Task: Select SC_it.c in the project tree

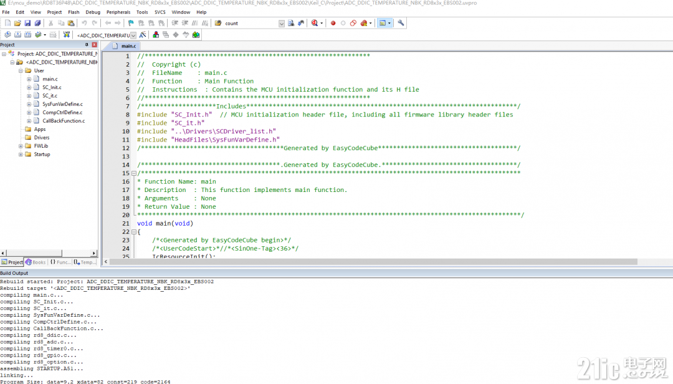Action: click(x=50, y=96)
